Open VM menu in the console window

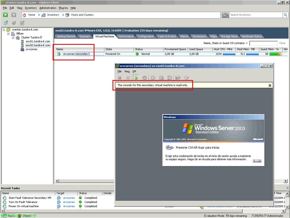click(134, 71)
